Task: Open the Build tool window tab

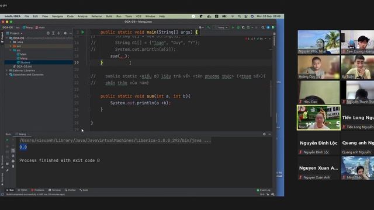Action: tap(84, 190)
